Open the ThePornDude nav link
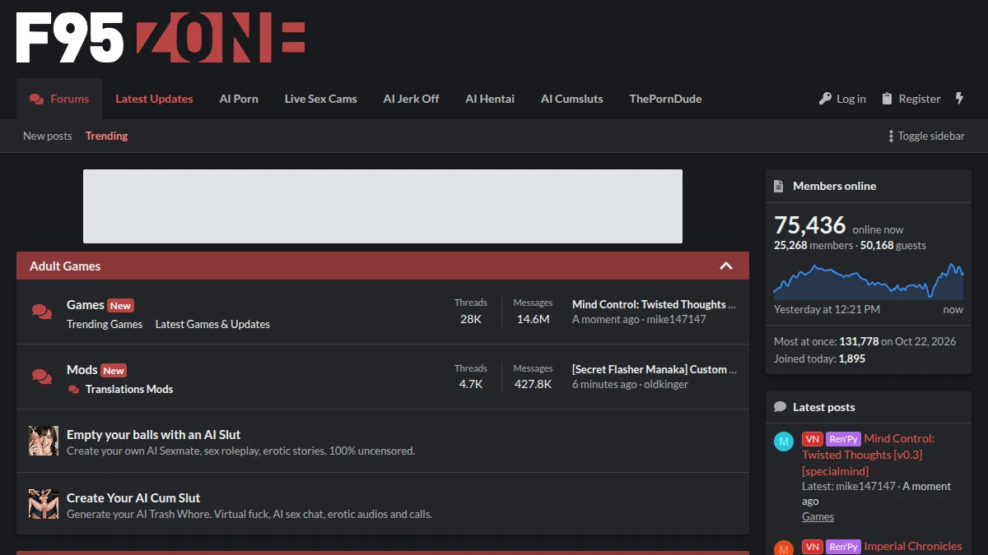This screenshot has width=988, height=555. (x=665, y=99)
